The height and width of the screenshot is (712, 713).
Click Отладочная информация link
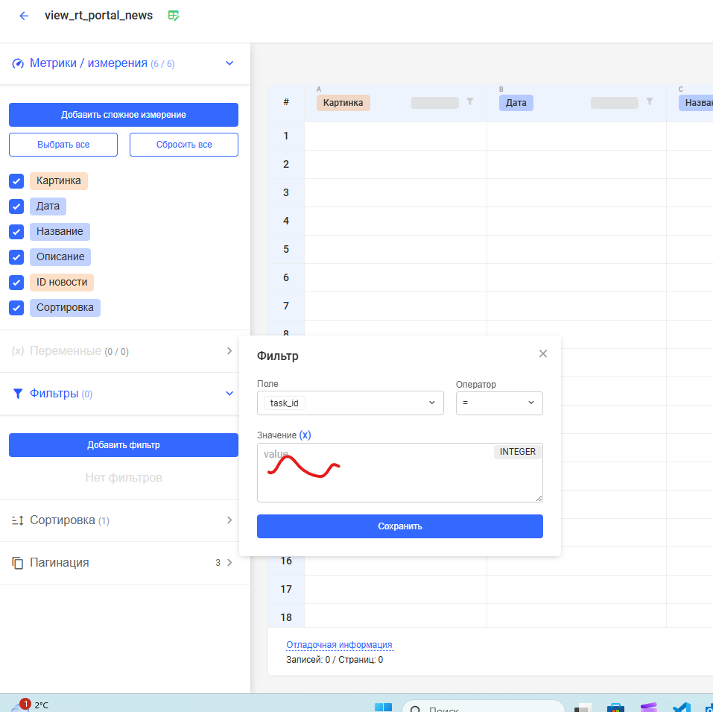339,645
